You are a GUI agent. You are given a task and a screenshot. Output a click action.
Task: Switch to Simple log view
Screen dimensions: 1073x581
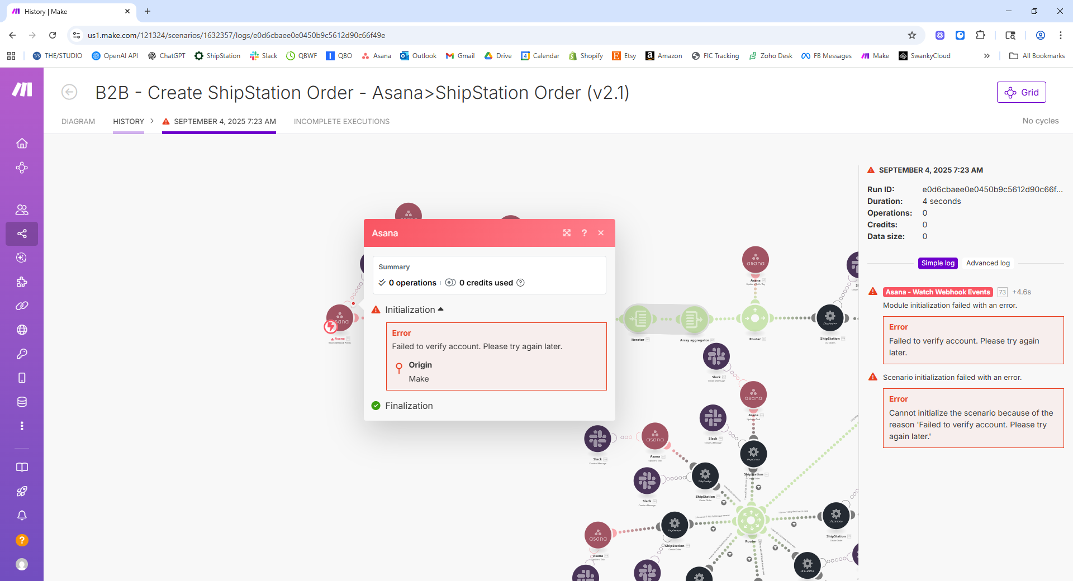(x=938, y=263)
